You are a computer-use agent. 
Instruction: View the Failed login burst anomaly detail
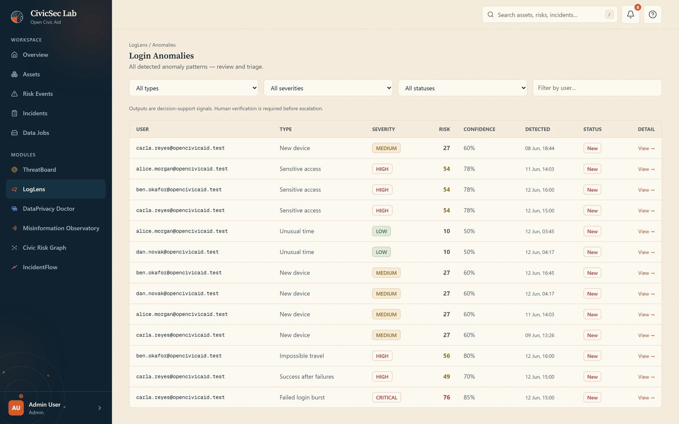[x=646, y=397]
